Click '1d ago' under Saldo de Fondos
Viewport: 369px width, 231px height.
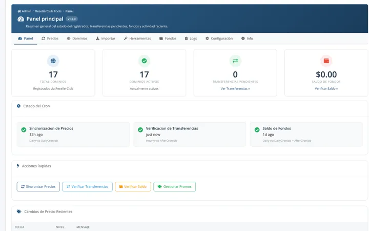268,134
